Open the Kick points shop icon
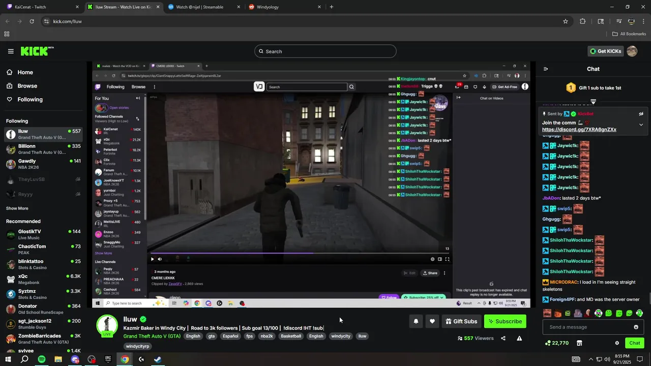 [x=579, y=343]
